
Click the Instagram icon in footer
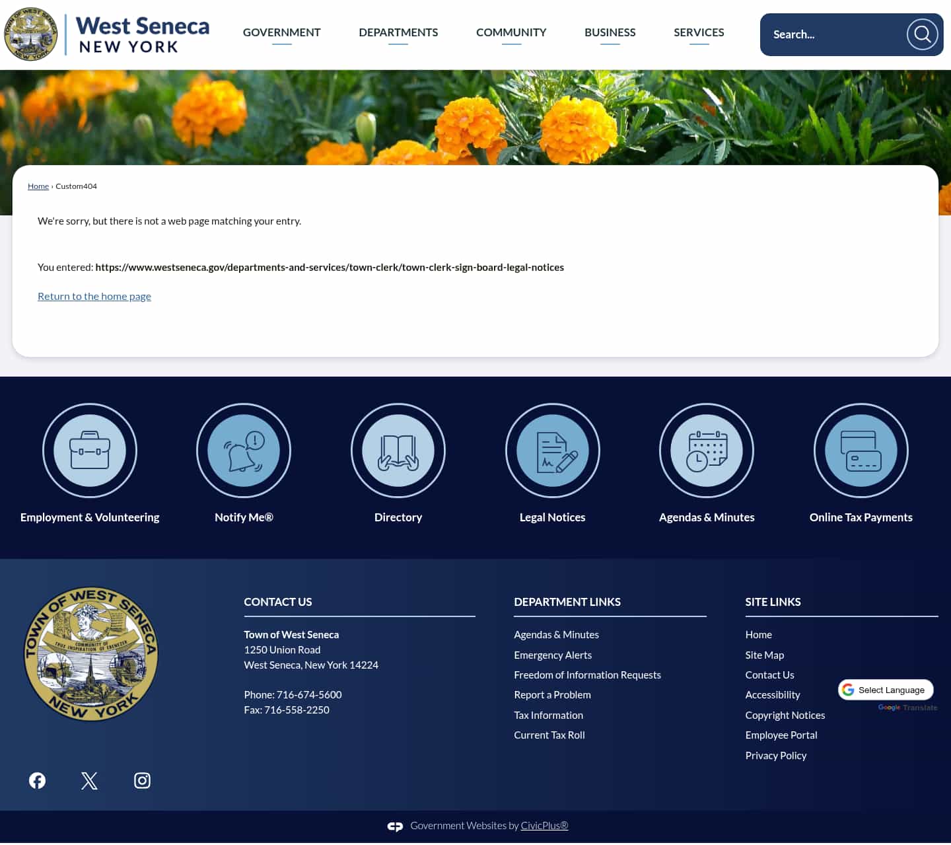coord(142,780)
